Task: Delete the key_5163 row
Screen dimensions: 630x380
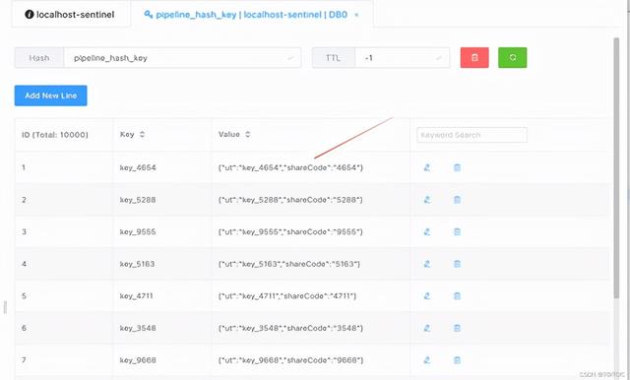Action: (457, 264)
